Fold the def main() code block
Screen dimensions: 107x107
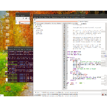[67, 58]
